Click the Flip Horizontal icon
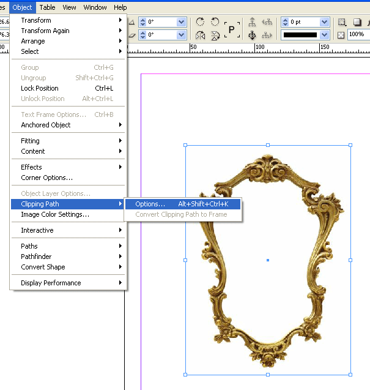The width and height of the screenshot is (370, 390). (200, 36)
